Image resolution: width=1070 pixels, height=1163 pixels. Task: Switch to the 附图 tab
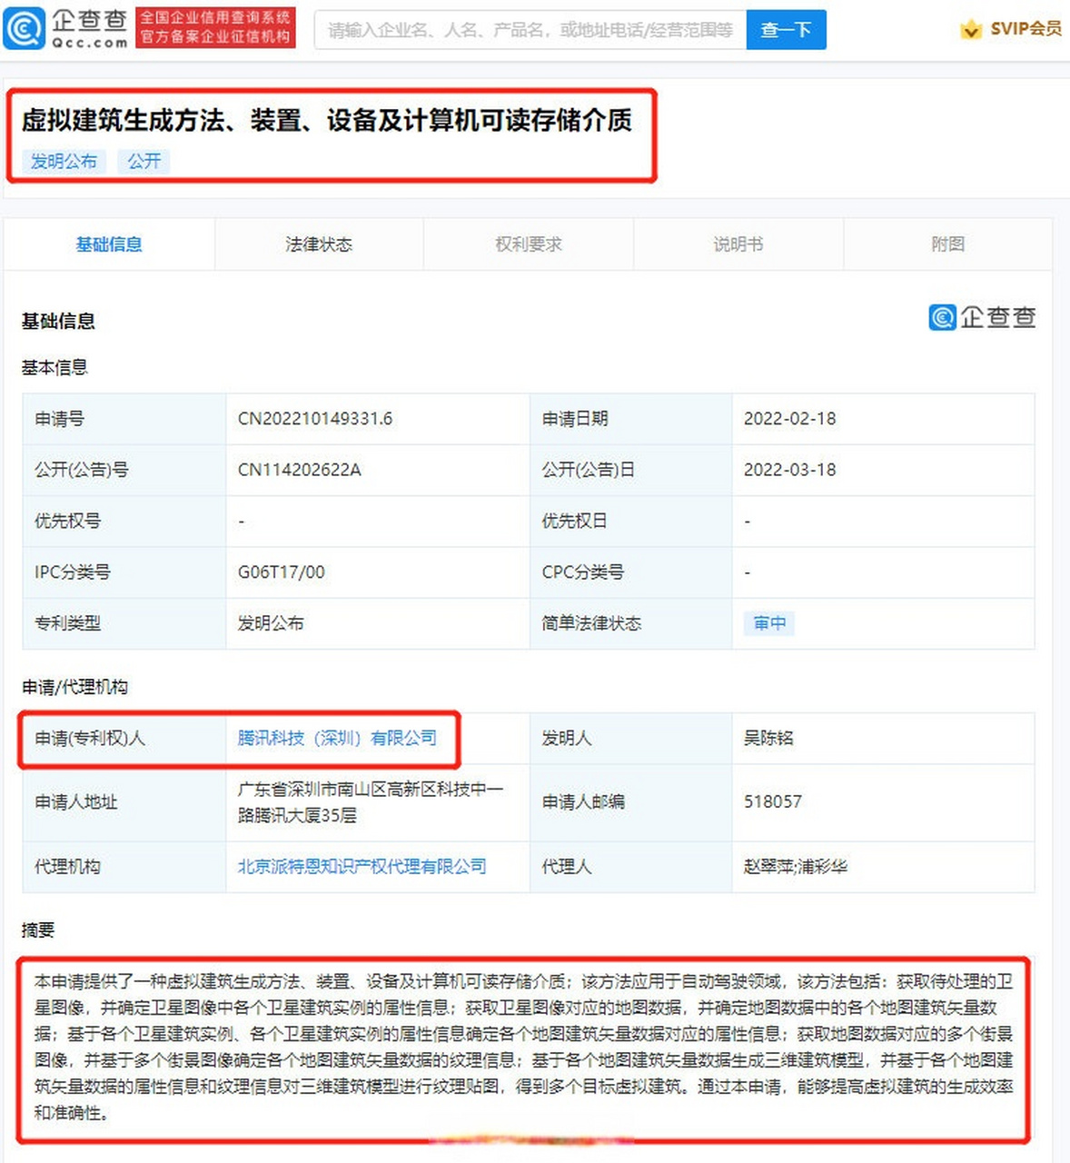coord(948,244)
